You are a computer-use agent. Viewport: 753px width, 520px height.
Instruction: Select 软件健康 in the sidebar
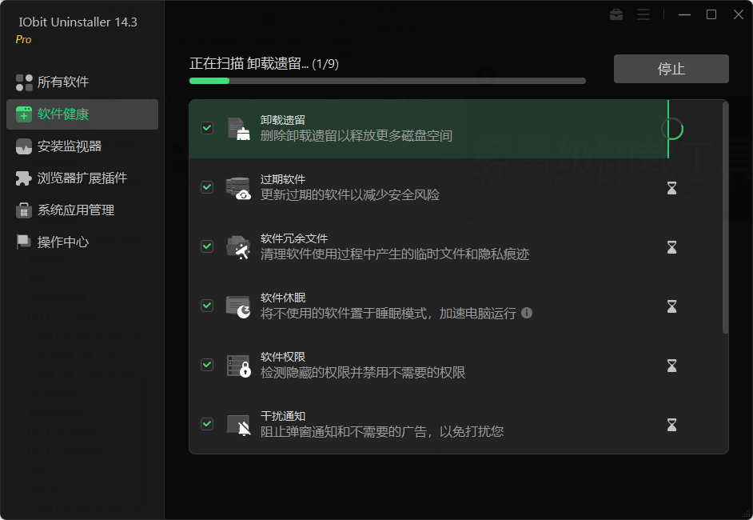(82, 114)
